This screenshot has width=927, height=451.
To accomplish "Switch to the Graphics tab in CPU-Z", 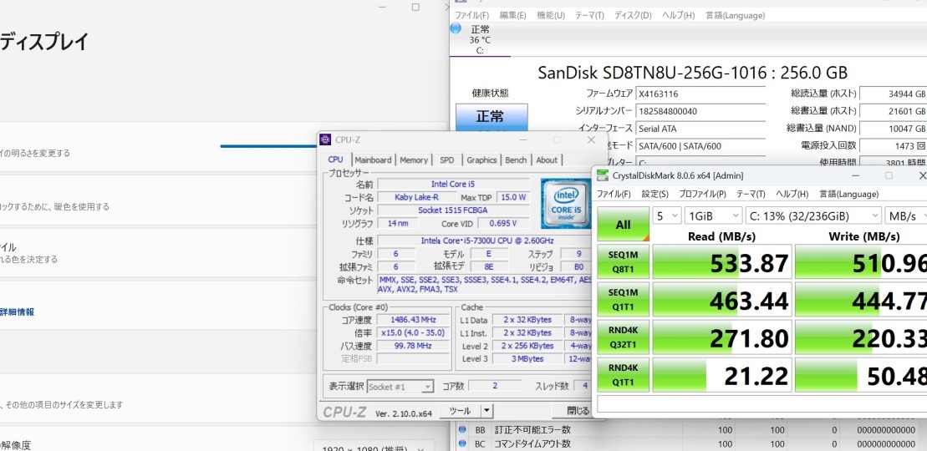I will (x=481, y=160).
